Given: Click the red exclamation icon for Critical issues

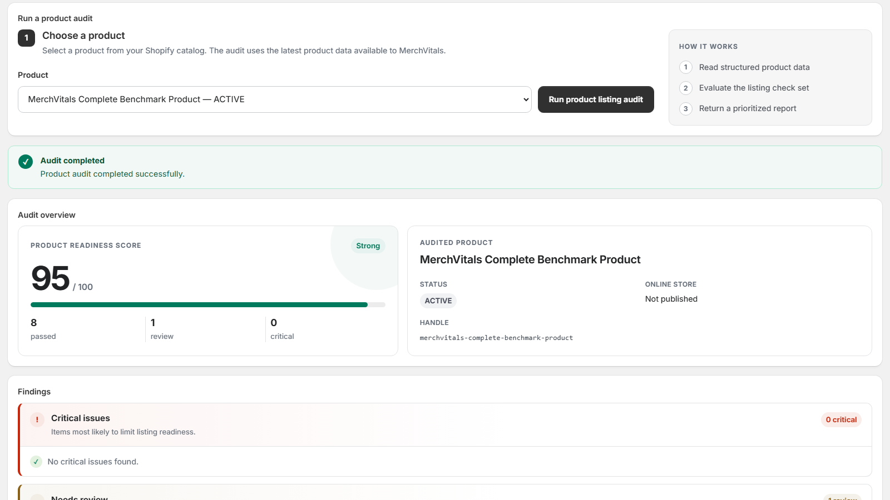Looking at the screenshot, I should pyautogui.click(x=37, y=419).
